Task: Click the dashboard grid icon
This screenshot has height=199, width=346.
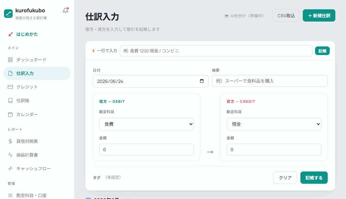Action: [x=10, y=60]
